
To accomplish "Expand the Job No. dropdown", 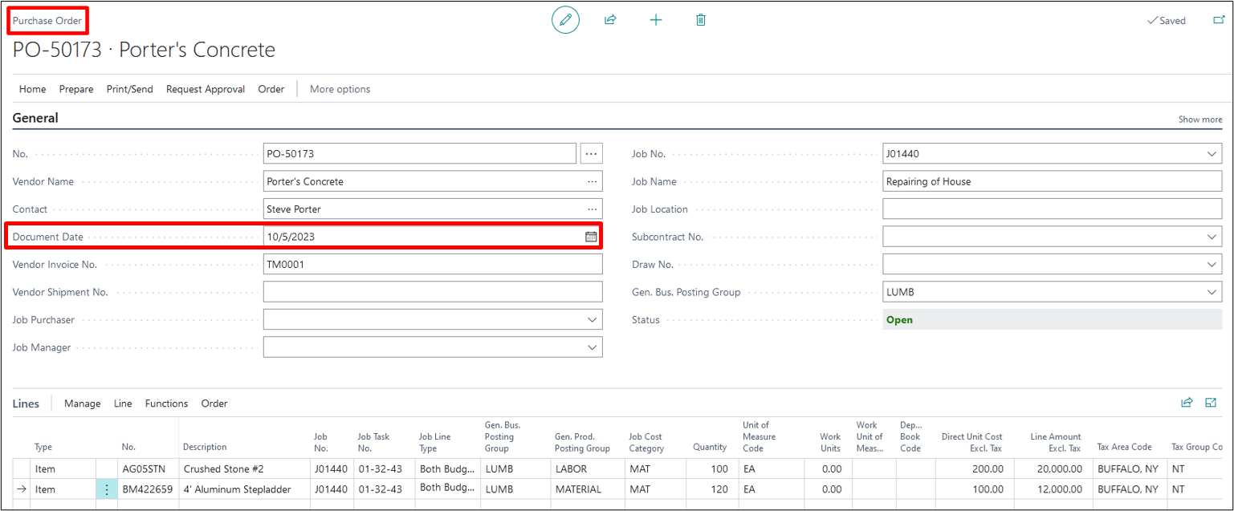I will (1211, 154).
